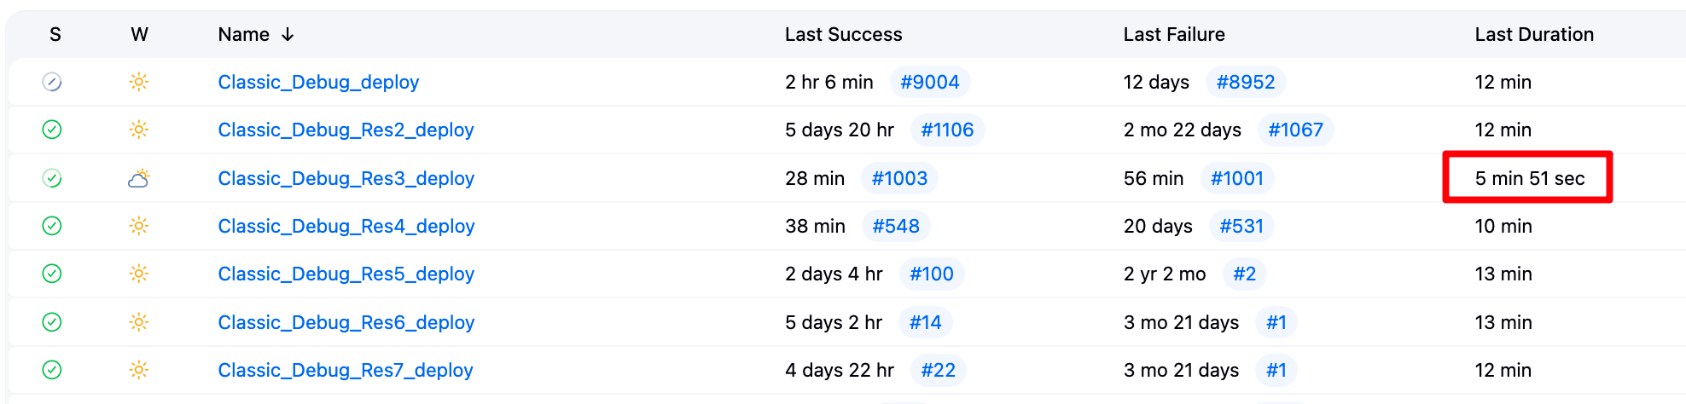Click the success status icon for Classic_Debug_Res2_deploy
The image size is (1686, 404).
(52, 130)
